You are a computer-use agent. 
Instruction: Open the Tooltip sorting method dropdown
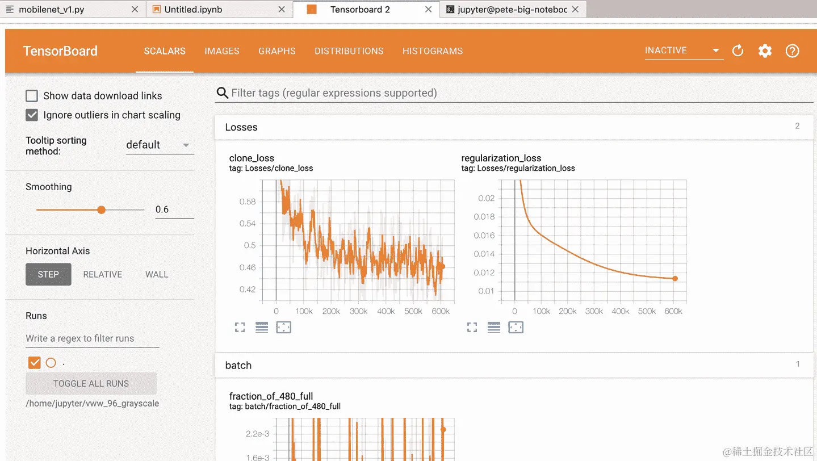[x=160, y=145]
